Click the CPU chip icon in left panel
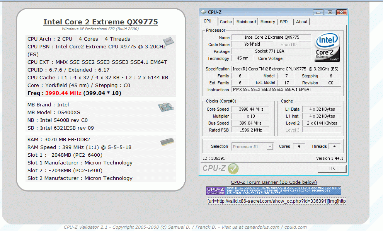Image resolution: width=383 pixels, height=231 pixels. tap(168, 41)
